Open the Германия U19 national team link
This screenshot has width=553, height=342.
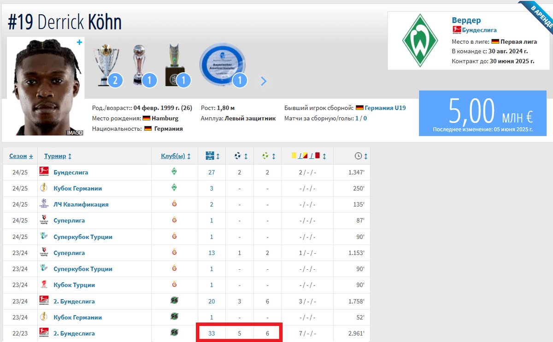(x=385, y=108)
